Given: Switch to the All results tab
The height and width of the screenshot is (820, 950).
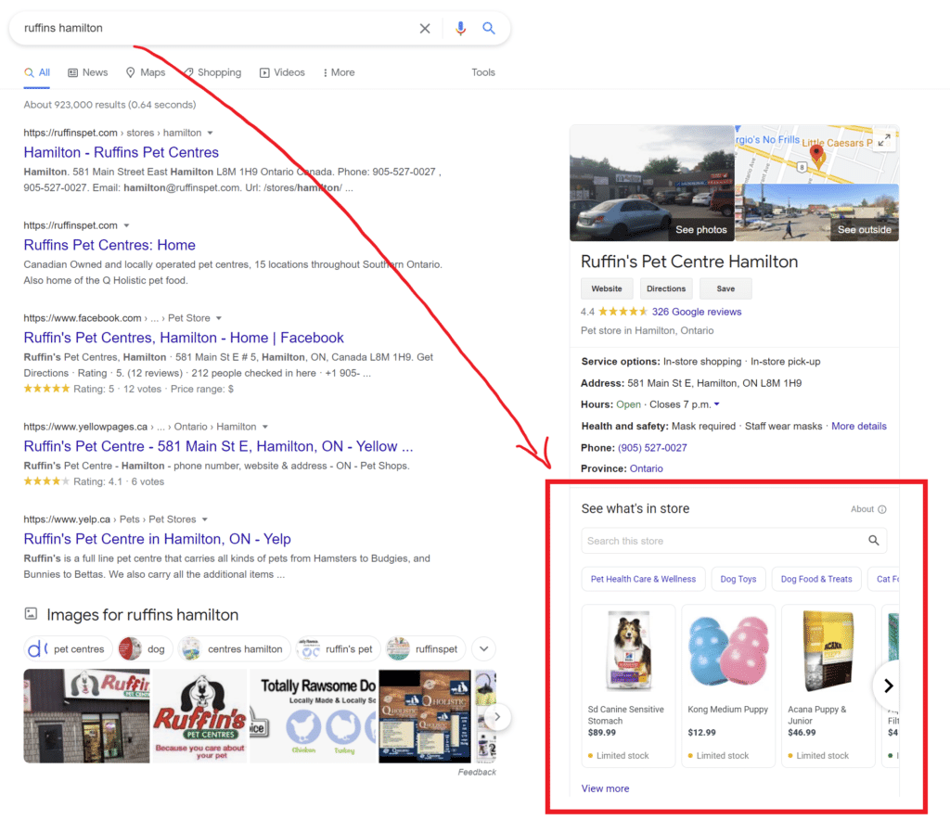Looking at the screenshot, I should point(37,72).
